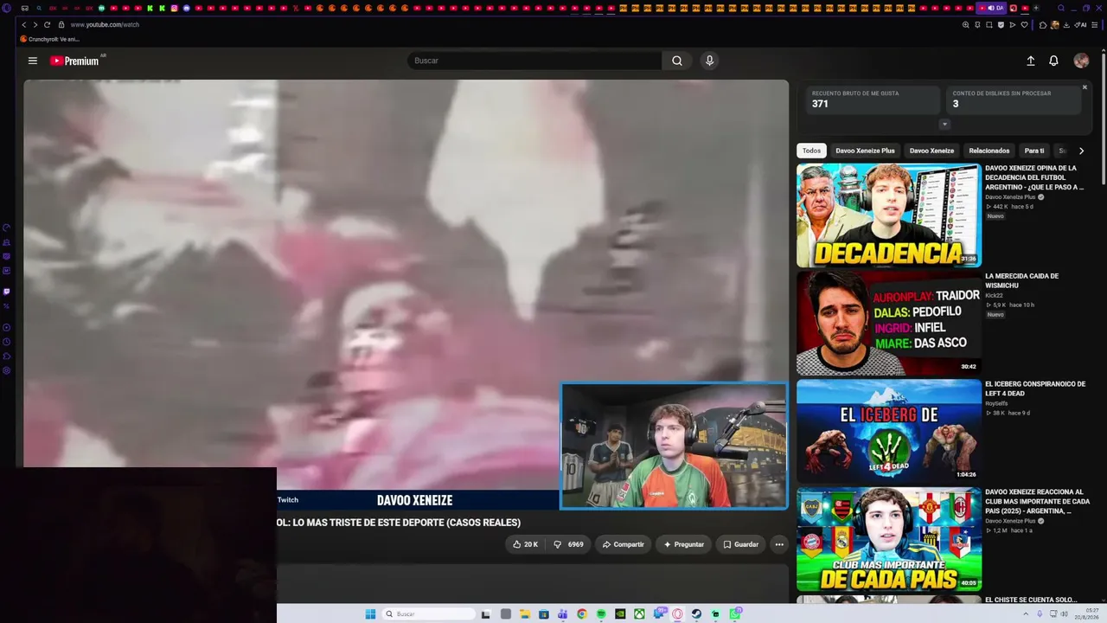
Task: Search open tabs with top-right magnifier
Action: tap(1061, 8)
